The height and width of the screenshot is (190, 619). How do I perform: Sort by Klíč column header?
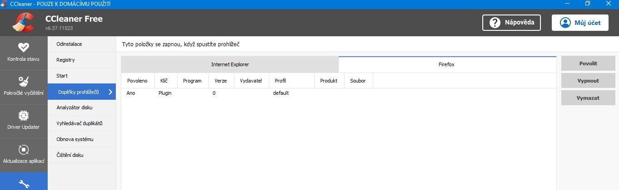[x=166, y=81]
